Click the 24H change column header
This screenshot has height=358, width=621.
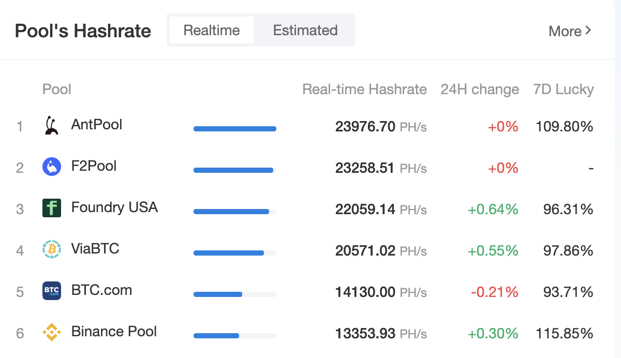click(x=479, y=90)
